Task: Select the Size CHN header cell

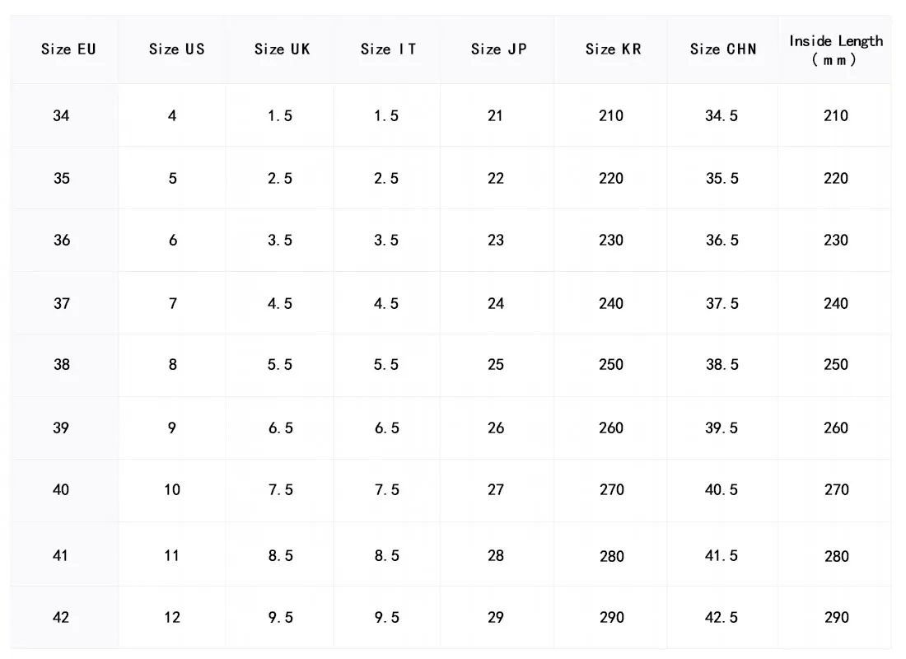Action: click(x=722, y=49)
